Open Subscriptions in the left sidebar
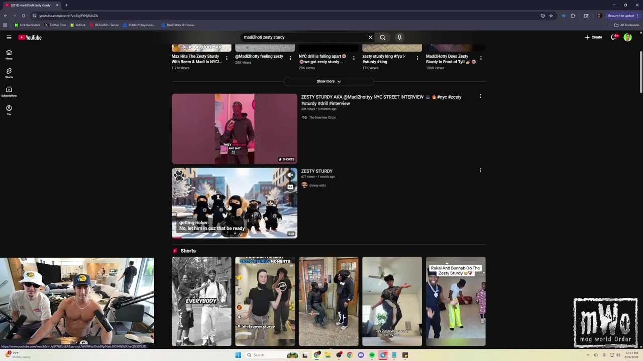 [9, 92]
